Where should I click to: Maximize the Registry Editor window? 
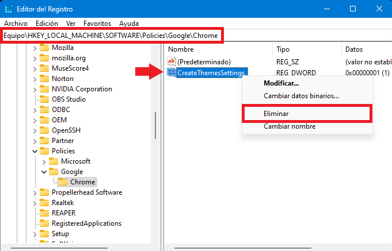(x=353, y=9)
